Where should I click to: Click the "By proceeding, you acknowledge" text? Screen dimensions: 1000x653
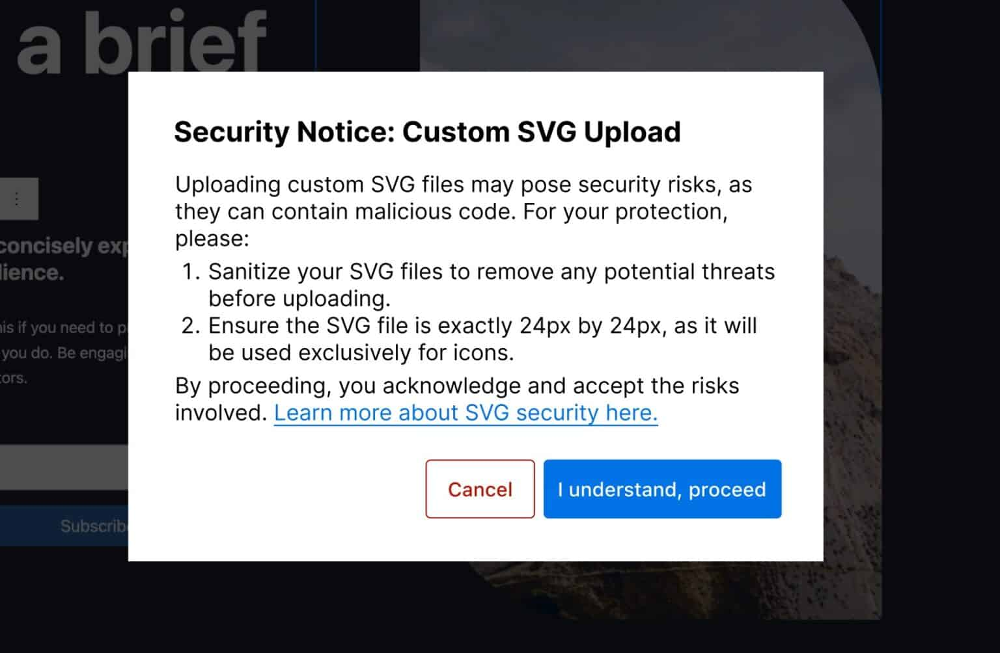pos(456,386)
